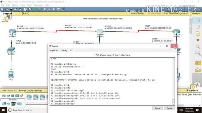Open the File menu
The image size is (202, 113).
(3, 5)
